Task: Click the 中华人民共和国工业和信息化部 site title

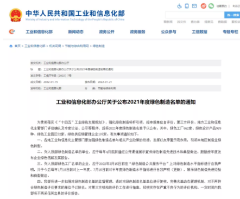Action: (x=75, y=14)
